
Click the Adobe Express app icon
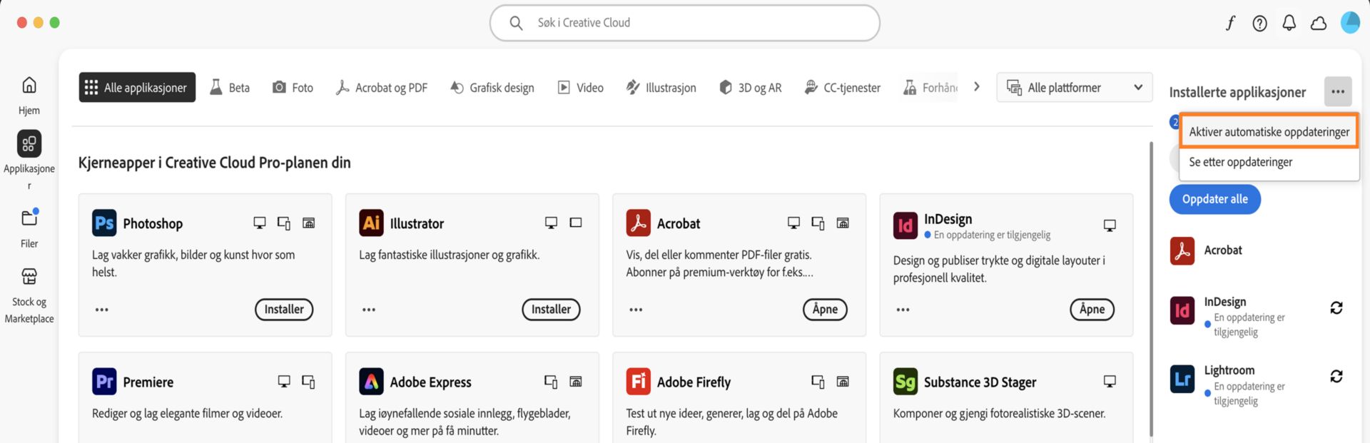tap(371, 382)
